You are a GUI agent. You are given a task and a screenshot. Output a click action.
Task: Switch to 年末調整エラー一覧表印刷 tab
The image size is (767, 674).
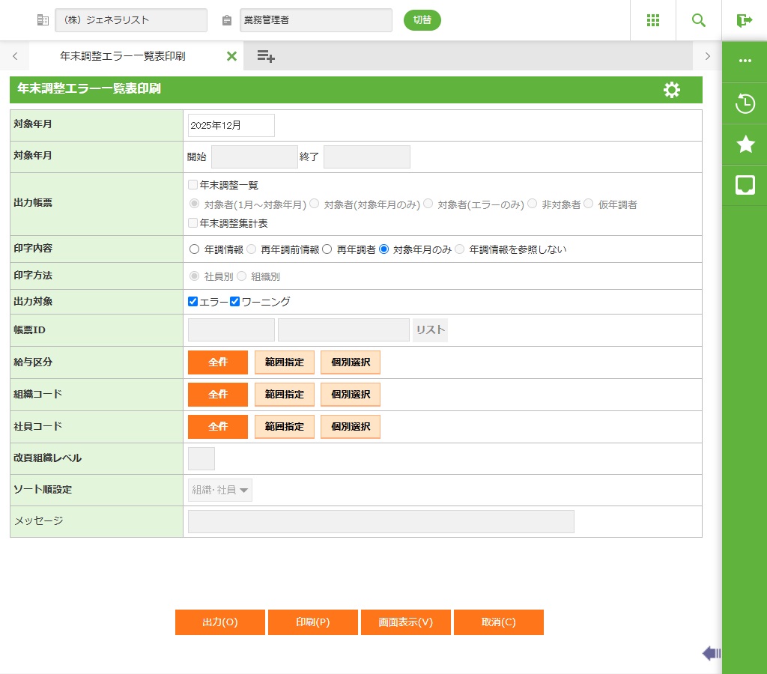click(x=123, y=56)
